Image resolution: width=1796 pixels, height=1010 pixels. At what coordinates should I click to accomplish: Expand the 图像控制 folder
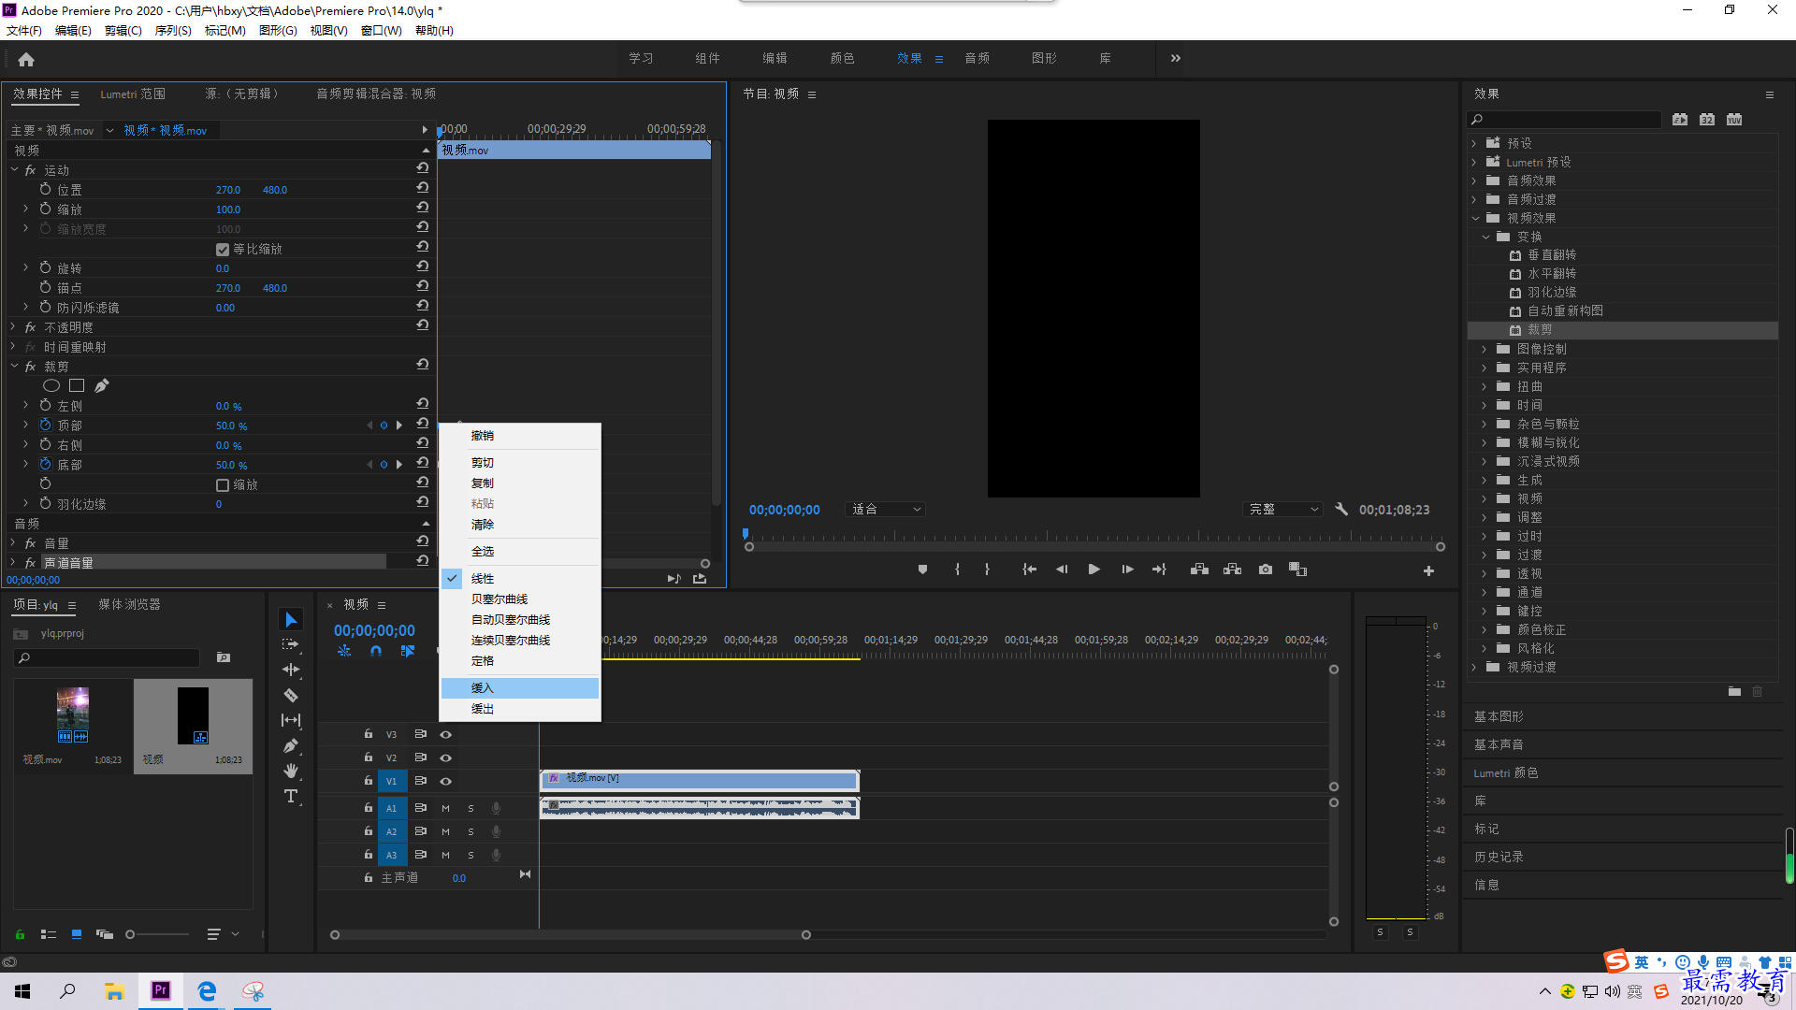1485,349
